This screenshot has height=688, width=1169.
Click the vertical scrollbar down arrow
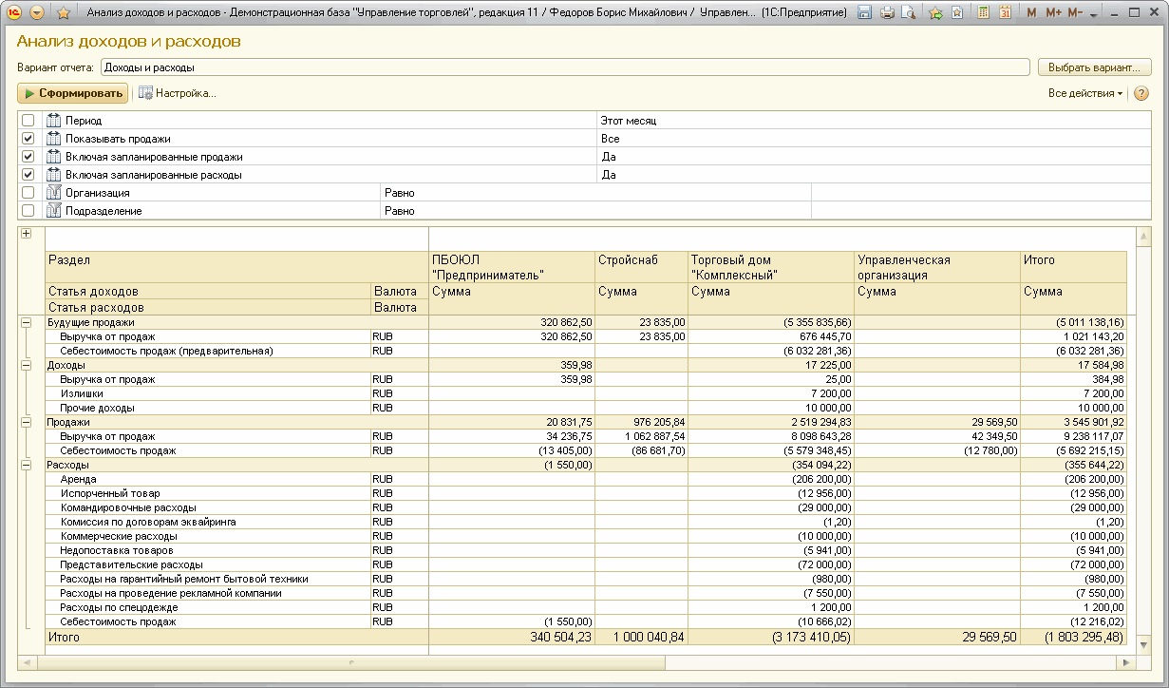click(x=1145, y=647)
